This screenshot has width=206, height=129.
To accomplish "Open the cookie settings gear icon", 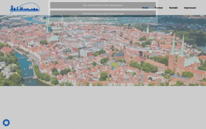I will [6, 123].
